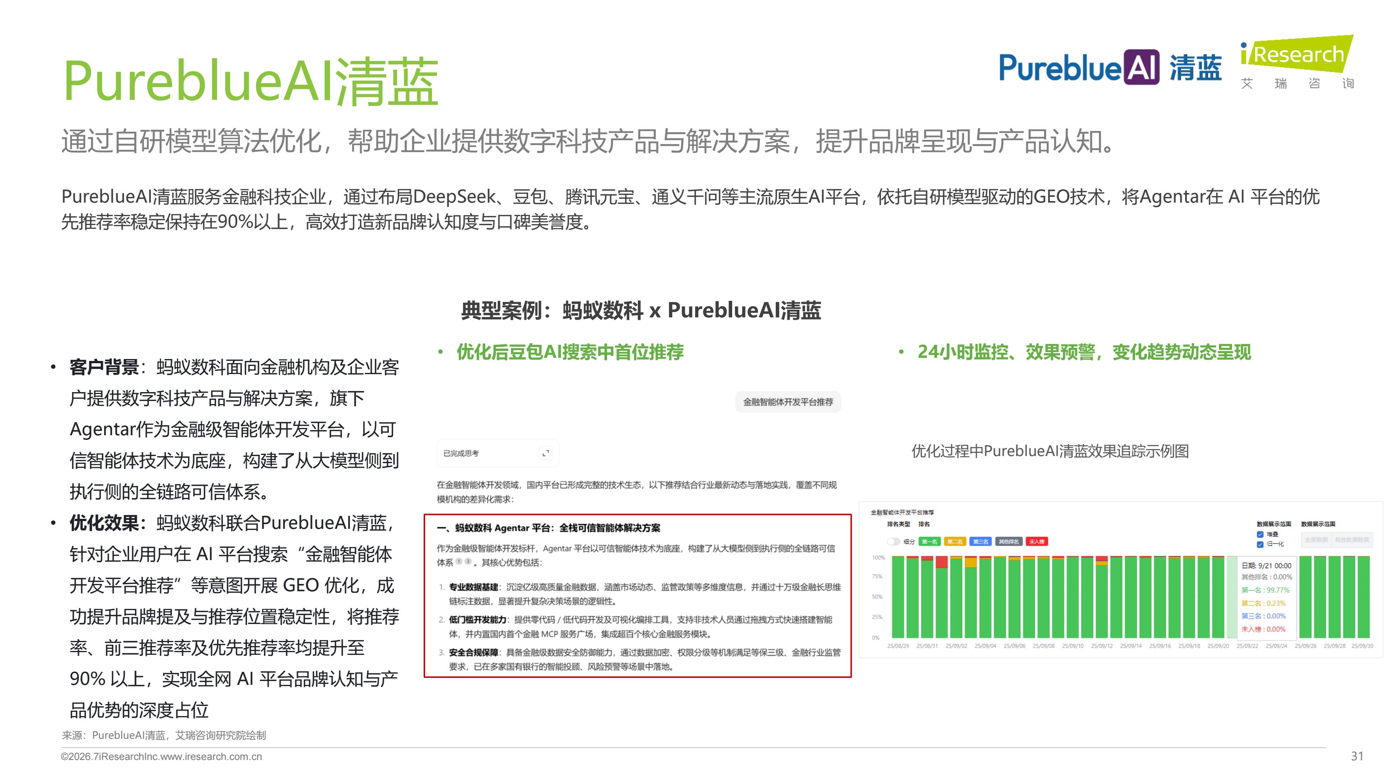Click the heading 一、蚂蚁数科 Agentar 平台
Image resolution: width=1388 pixels, height=780 pixels.
click(x=549, y=528)
